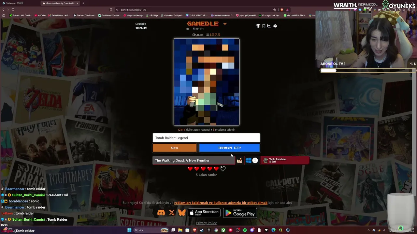Open Microsoft Store from the taskbar

(187, 230)
